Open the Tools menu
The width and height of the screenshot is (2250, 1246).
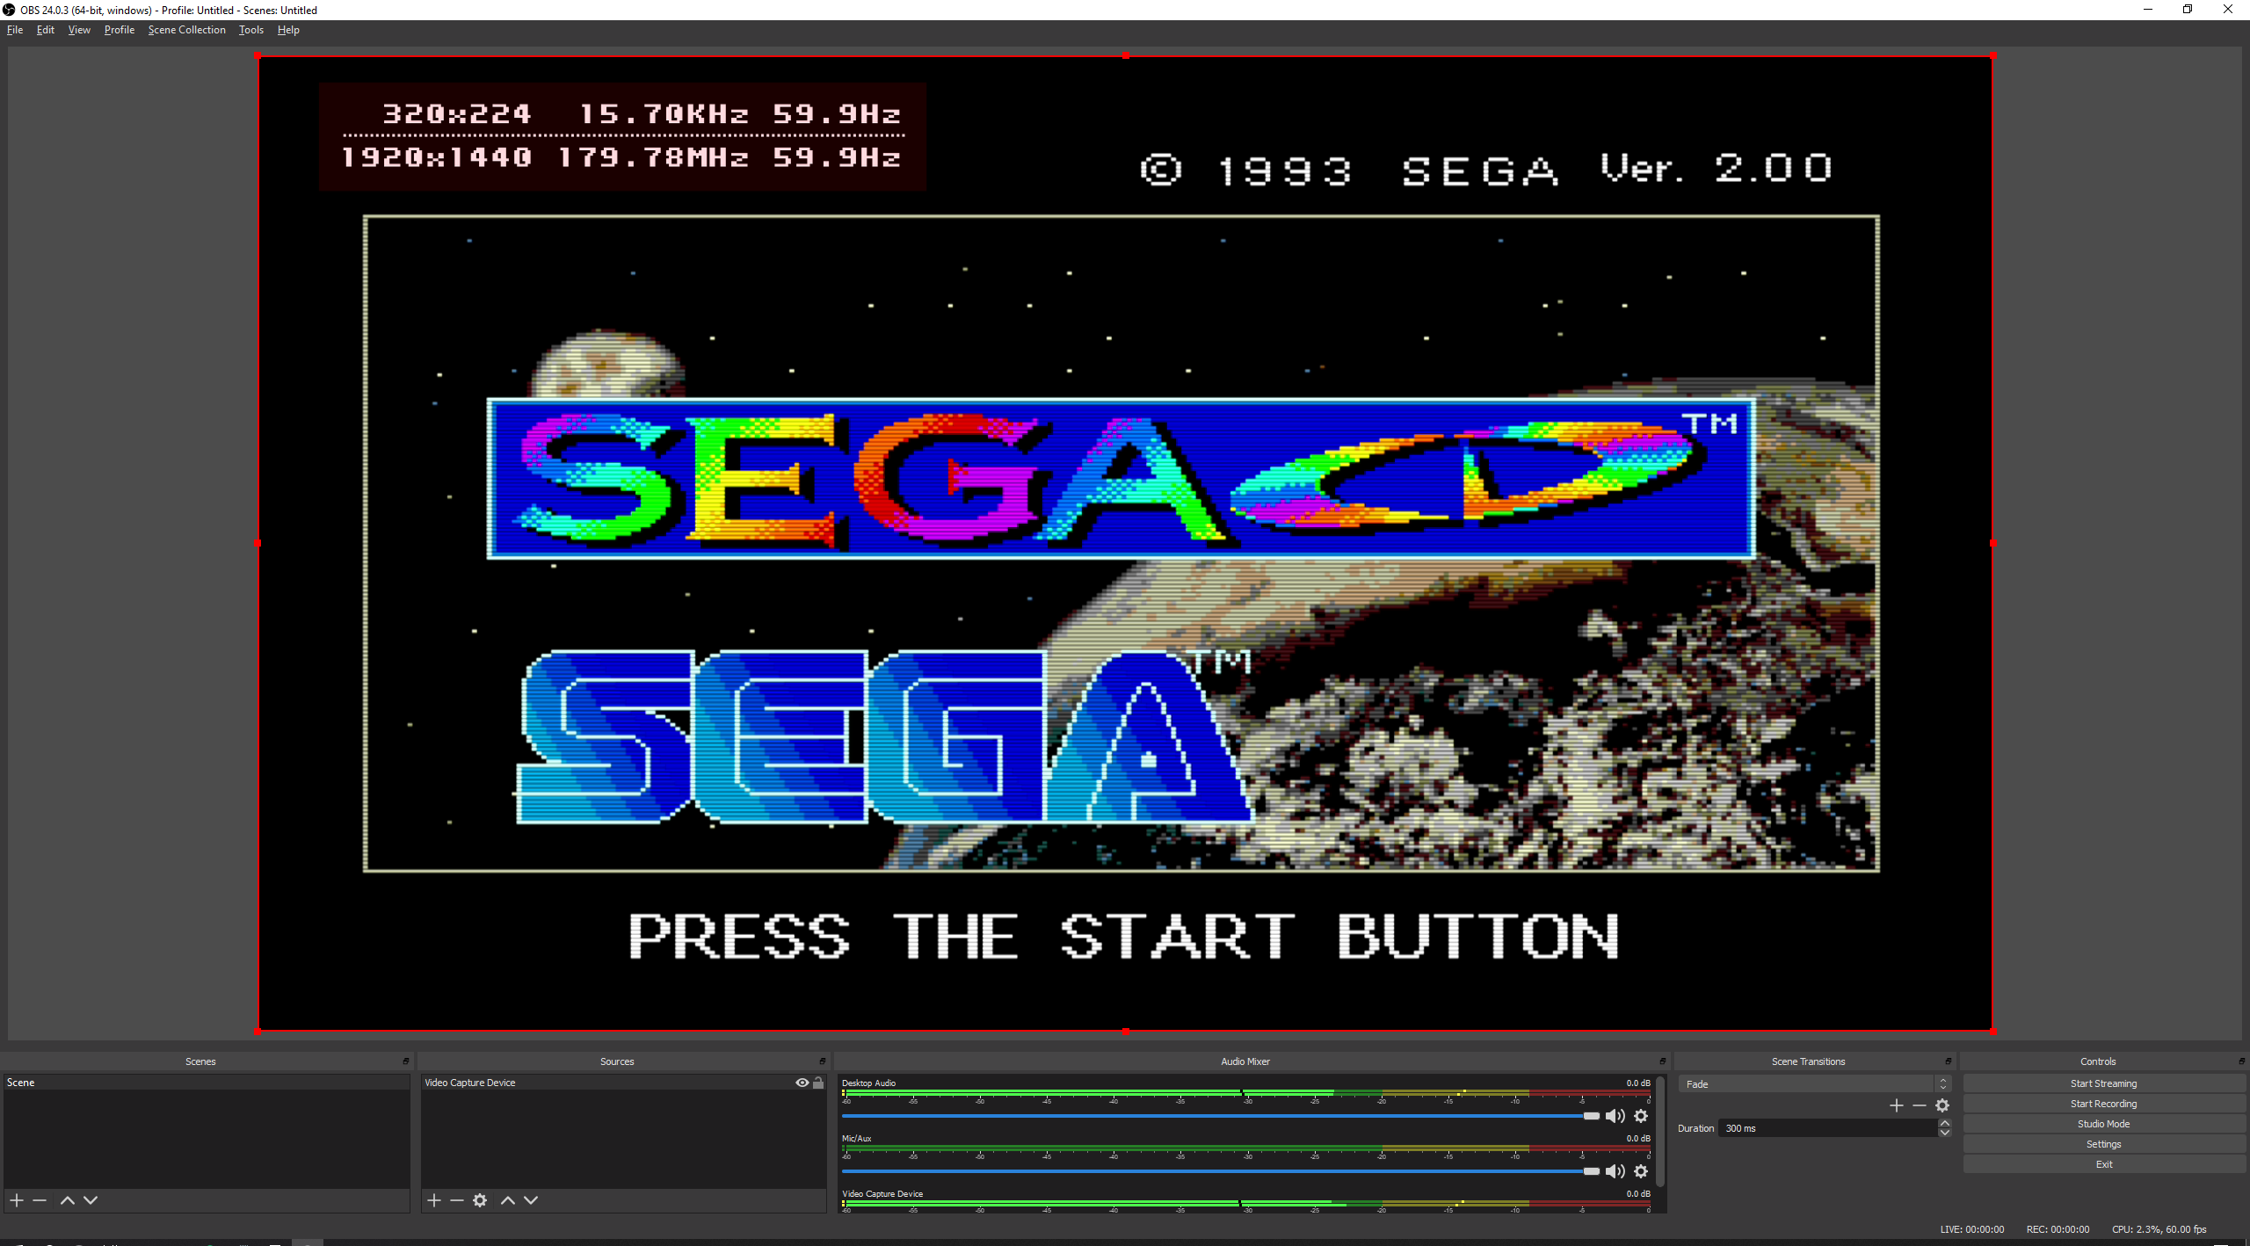pos(251,30)
